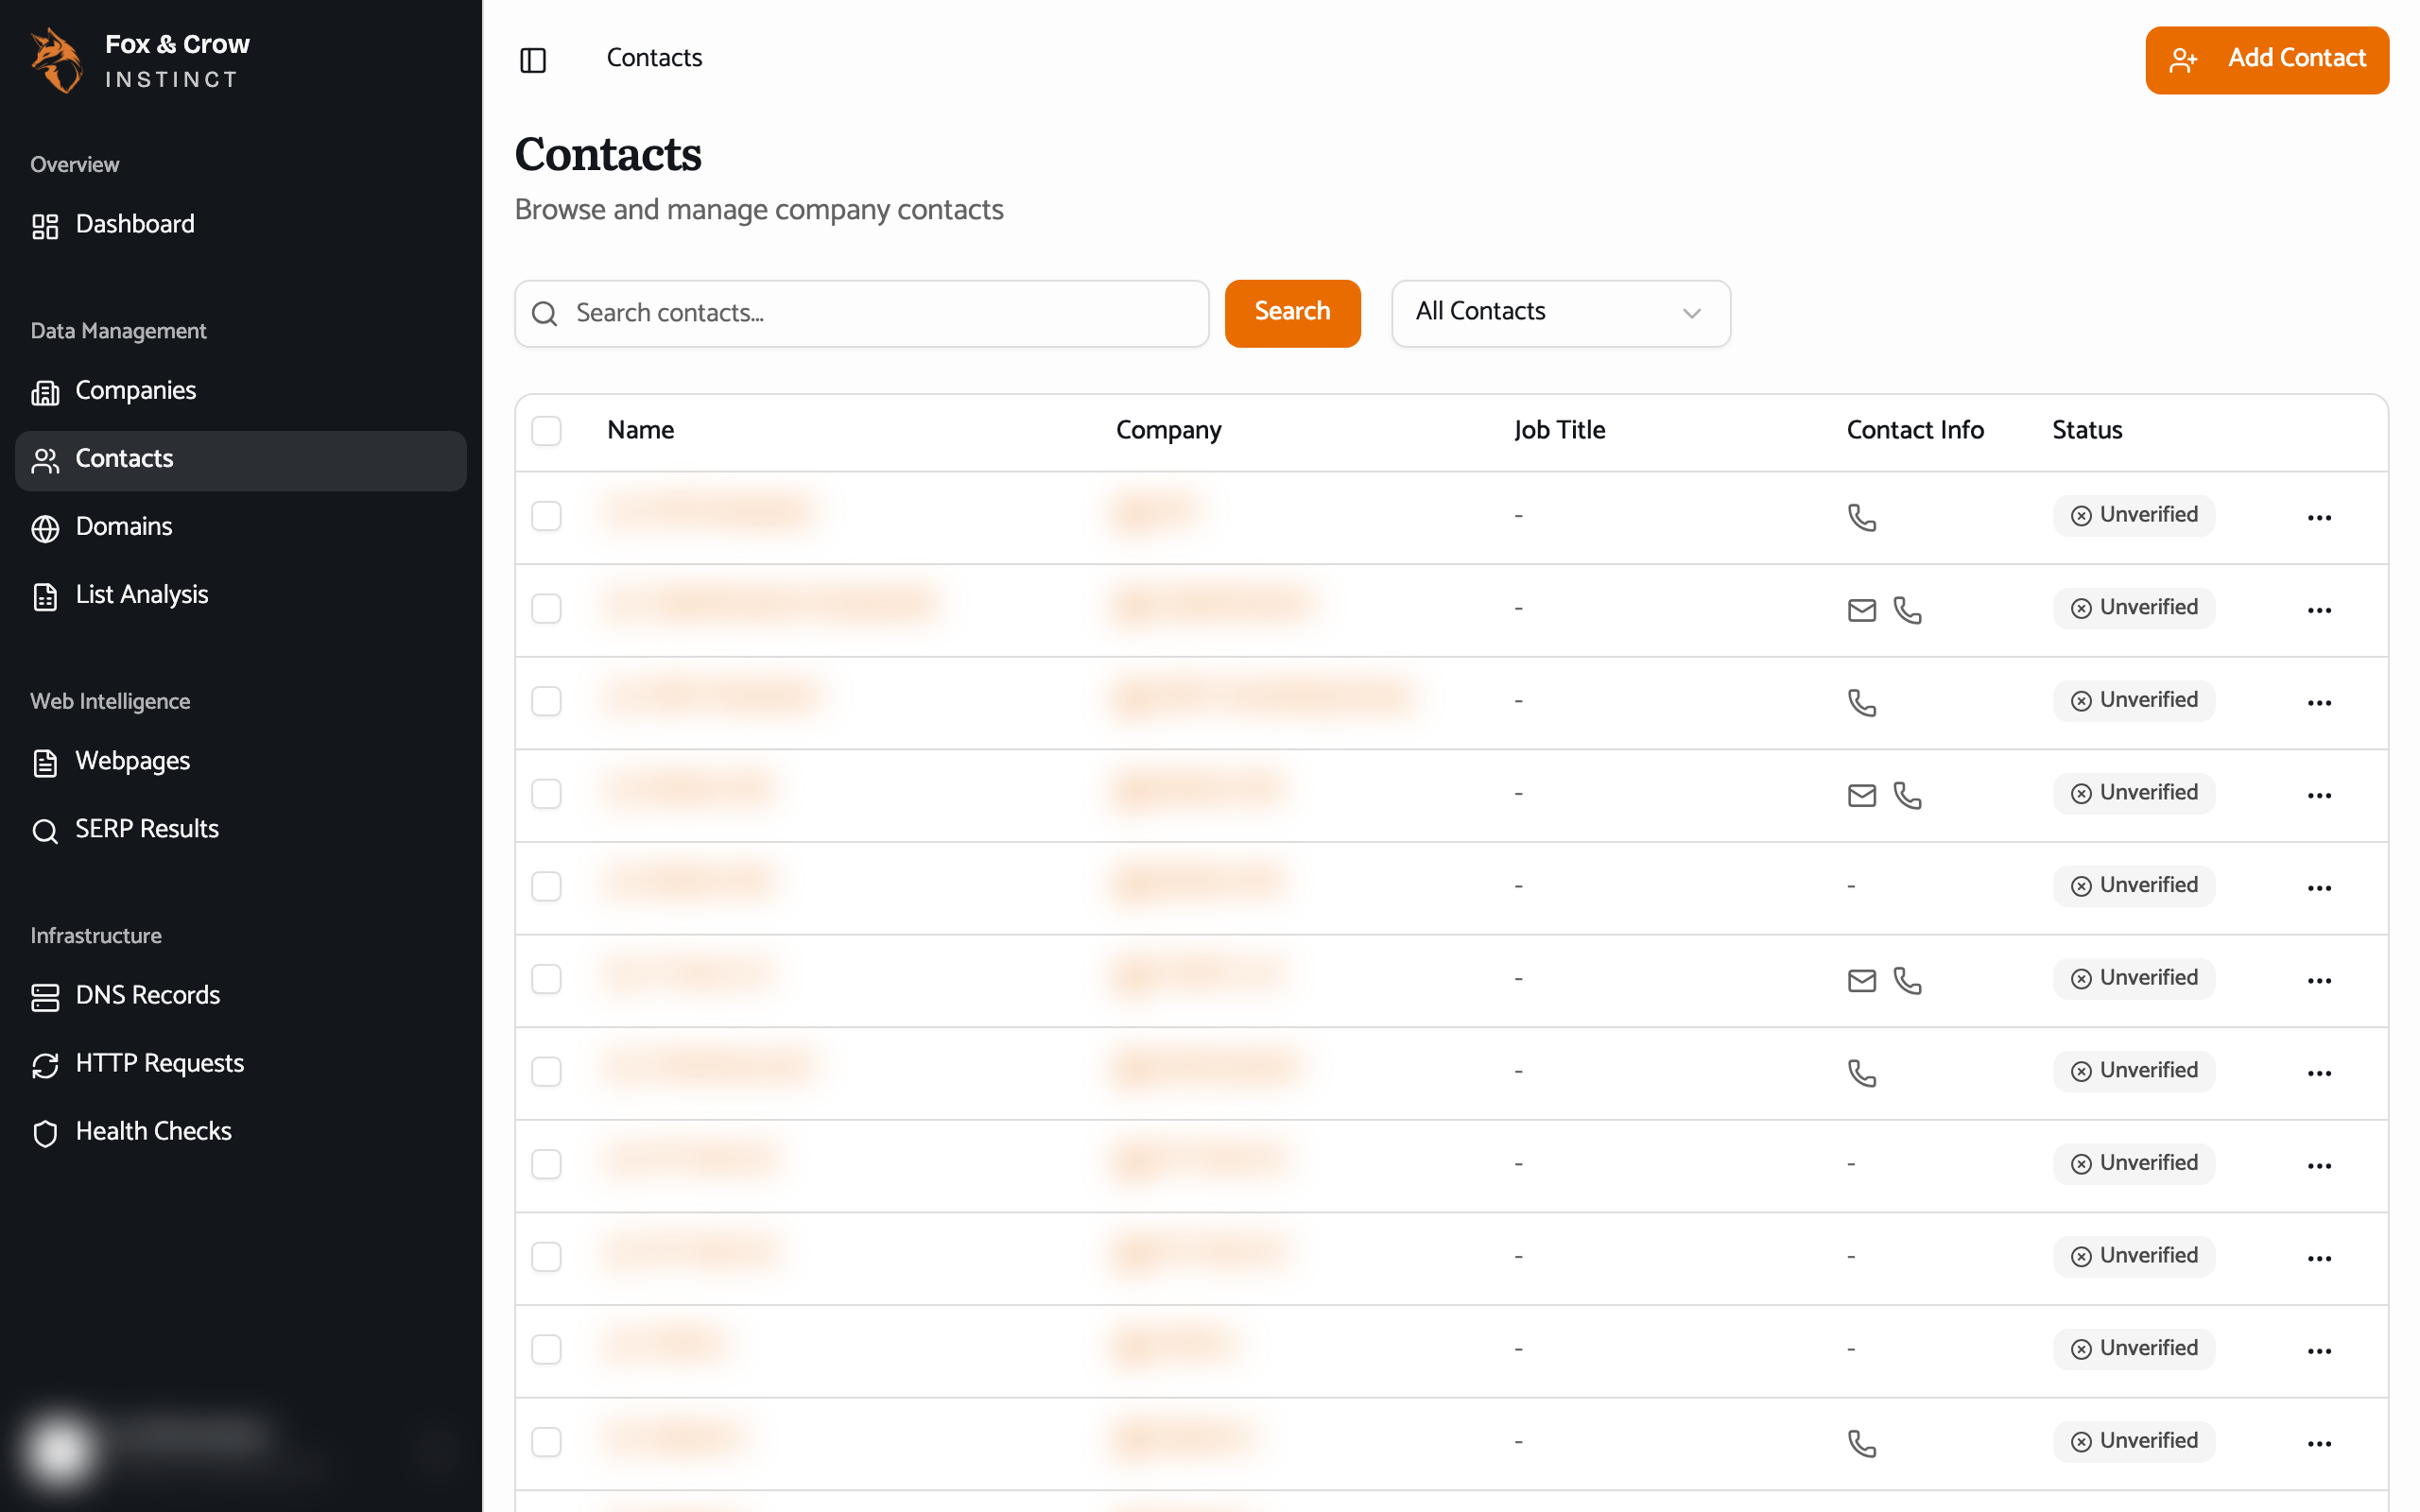2420x1512 pixels.
Task: Click the Add Contact button
Action: tap(2266, 60)
